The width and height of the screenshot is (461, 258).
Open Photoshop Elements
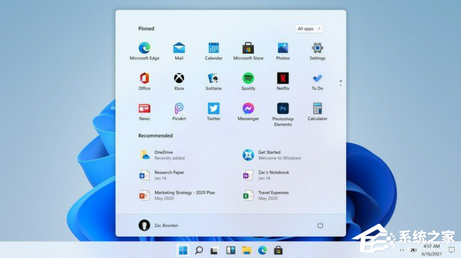coord(283,114)
